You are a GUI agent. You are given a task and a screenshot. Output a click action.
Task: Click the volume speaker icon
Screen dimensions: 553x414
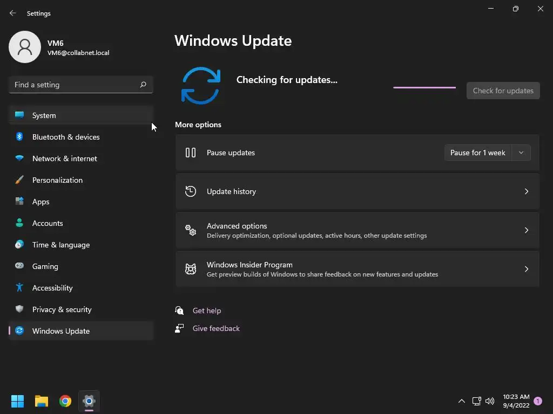490,401
